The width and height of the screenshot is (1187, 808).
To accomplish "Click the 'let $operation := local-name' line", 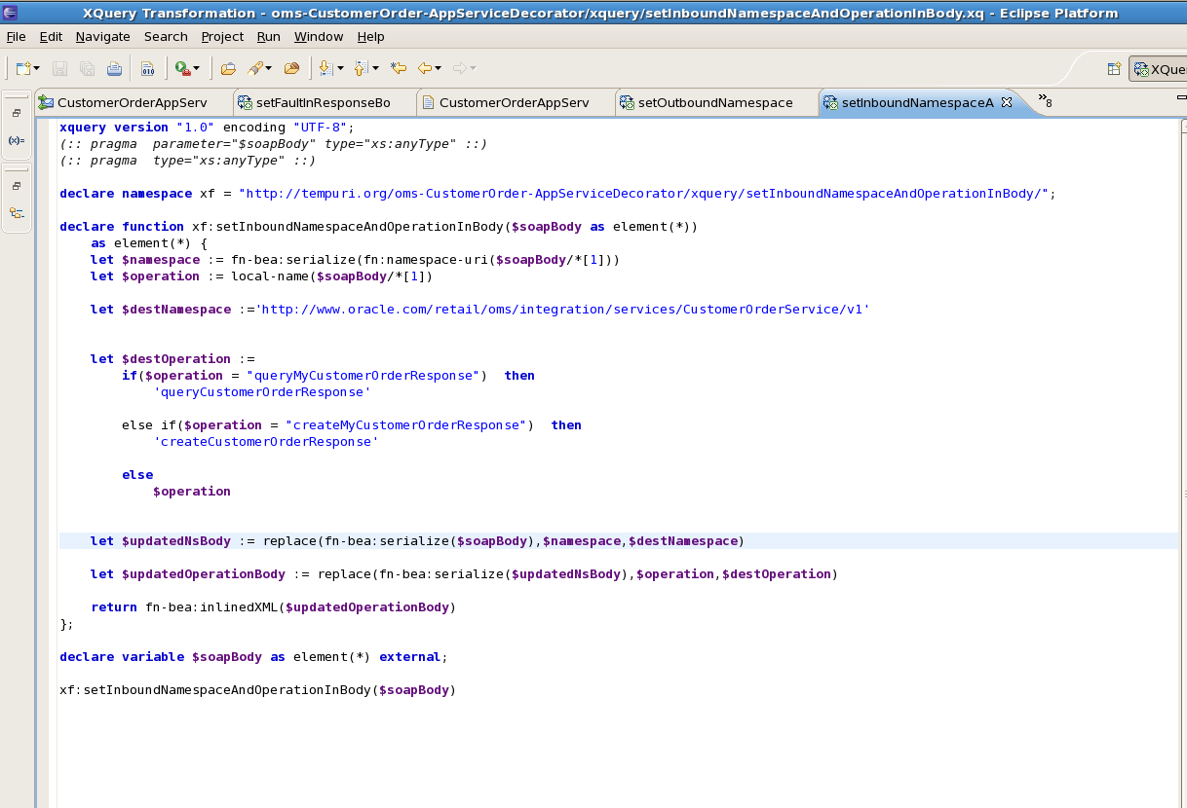I will coord(262,275).
